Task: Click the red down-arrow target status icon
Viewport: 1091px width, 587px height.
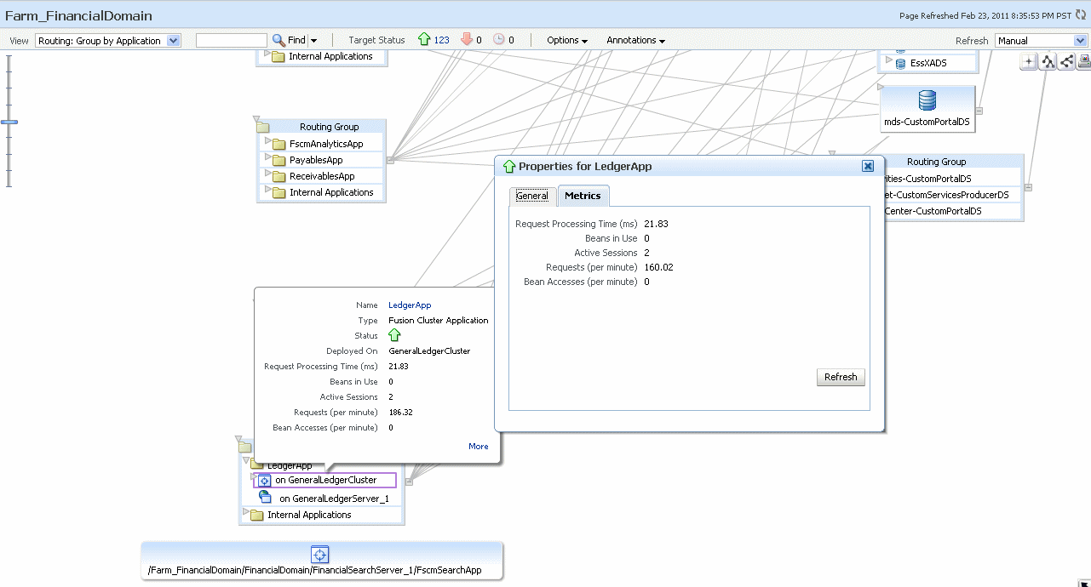Action: pos(467,40)
